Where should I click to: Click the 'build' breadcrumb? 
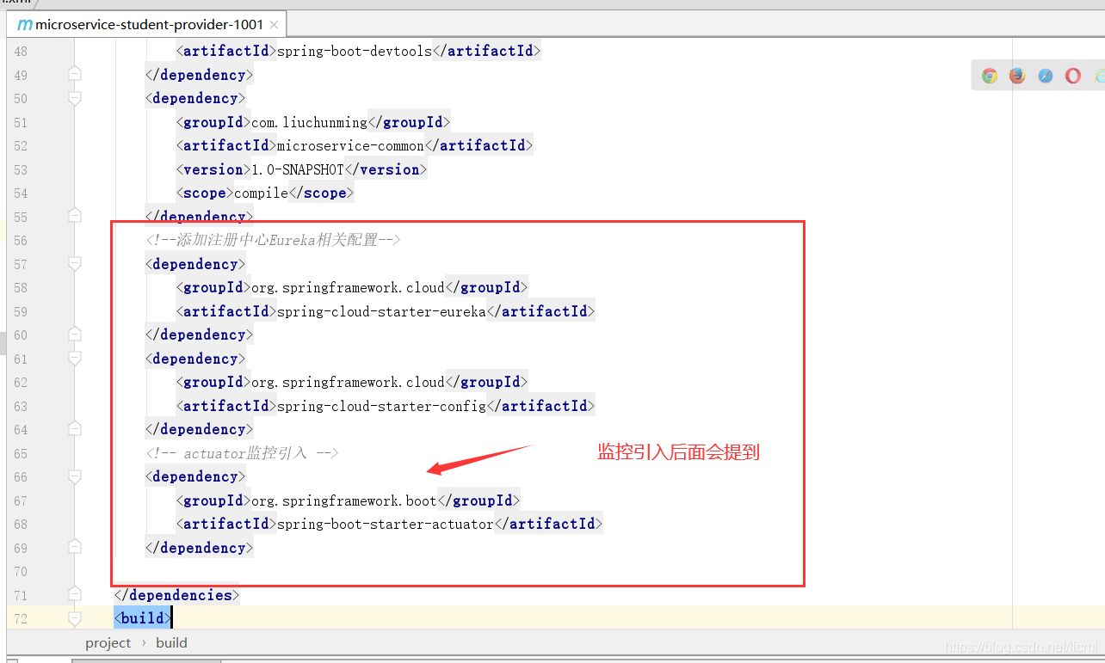[171, 642]
